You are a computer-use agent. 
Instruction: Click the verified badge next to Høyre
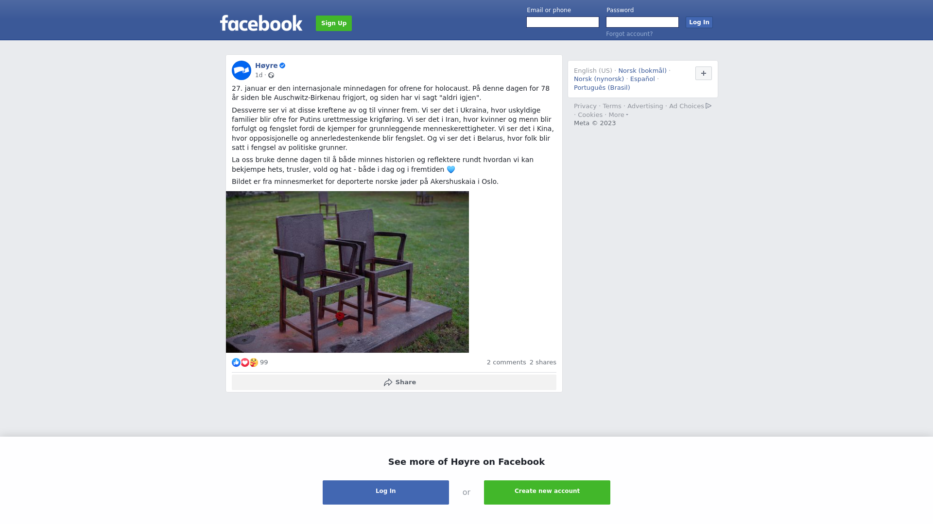(x=282, y=65)
